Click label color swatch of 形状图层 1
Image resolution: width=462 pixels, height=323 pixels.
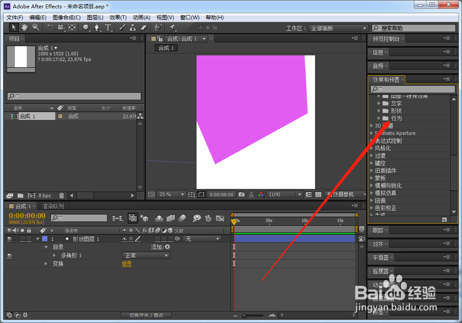click(x=45, y=239)
